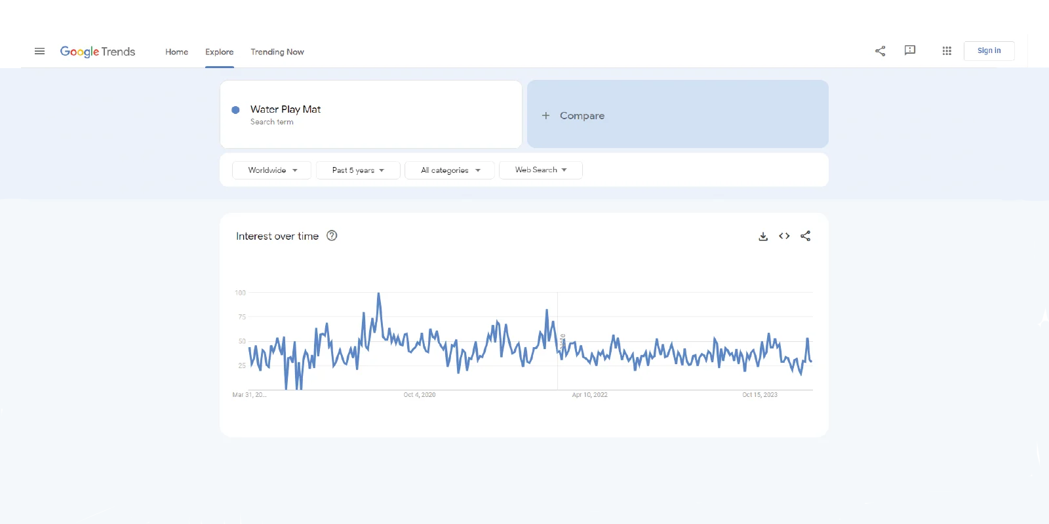
Task: Switch to the Trending Now tab
Action: coord(277,52)
